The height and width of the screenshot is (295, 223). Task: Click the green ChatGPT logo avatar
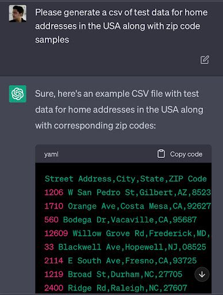(18, 94)
